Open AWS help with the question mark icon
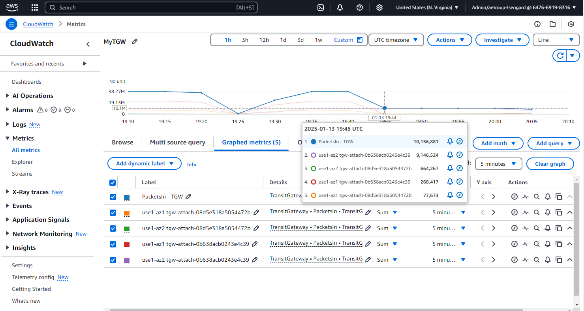The width and height of the screenshot is (584, 311). [359, 7]
